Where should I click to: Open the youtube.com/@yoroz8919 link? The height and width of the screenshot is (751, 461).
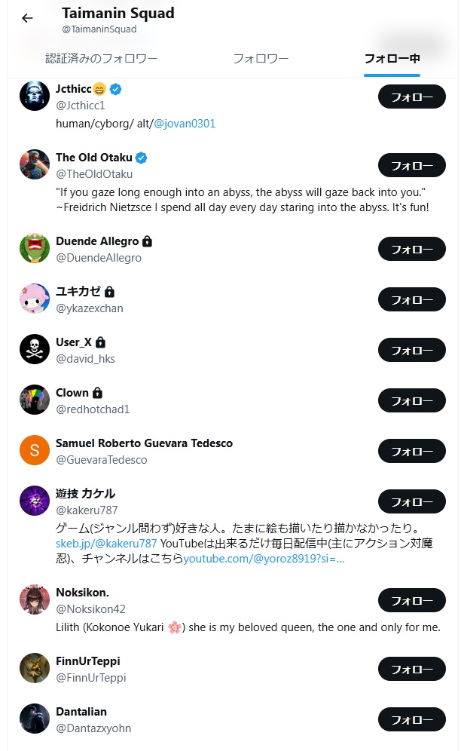click(264, 559)
